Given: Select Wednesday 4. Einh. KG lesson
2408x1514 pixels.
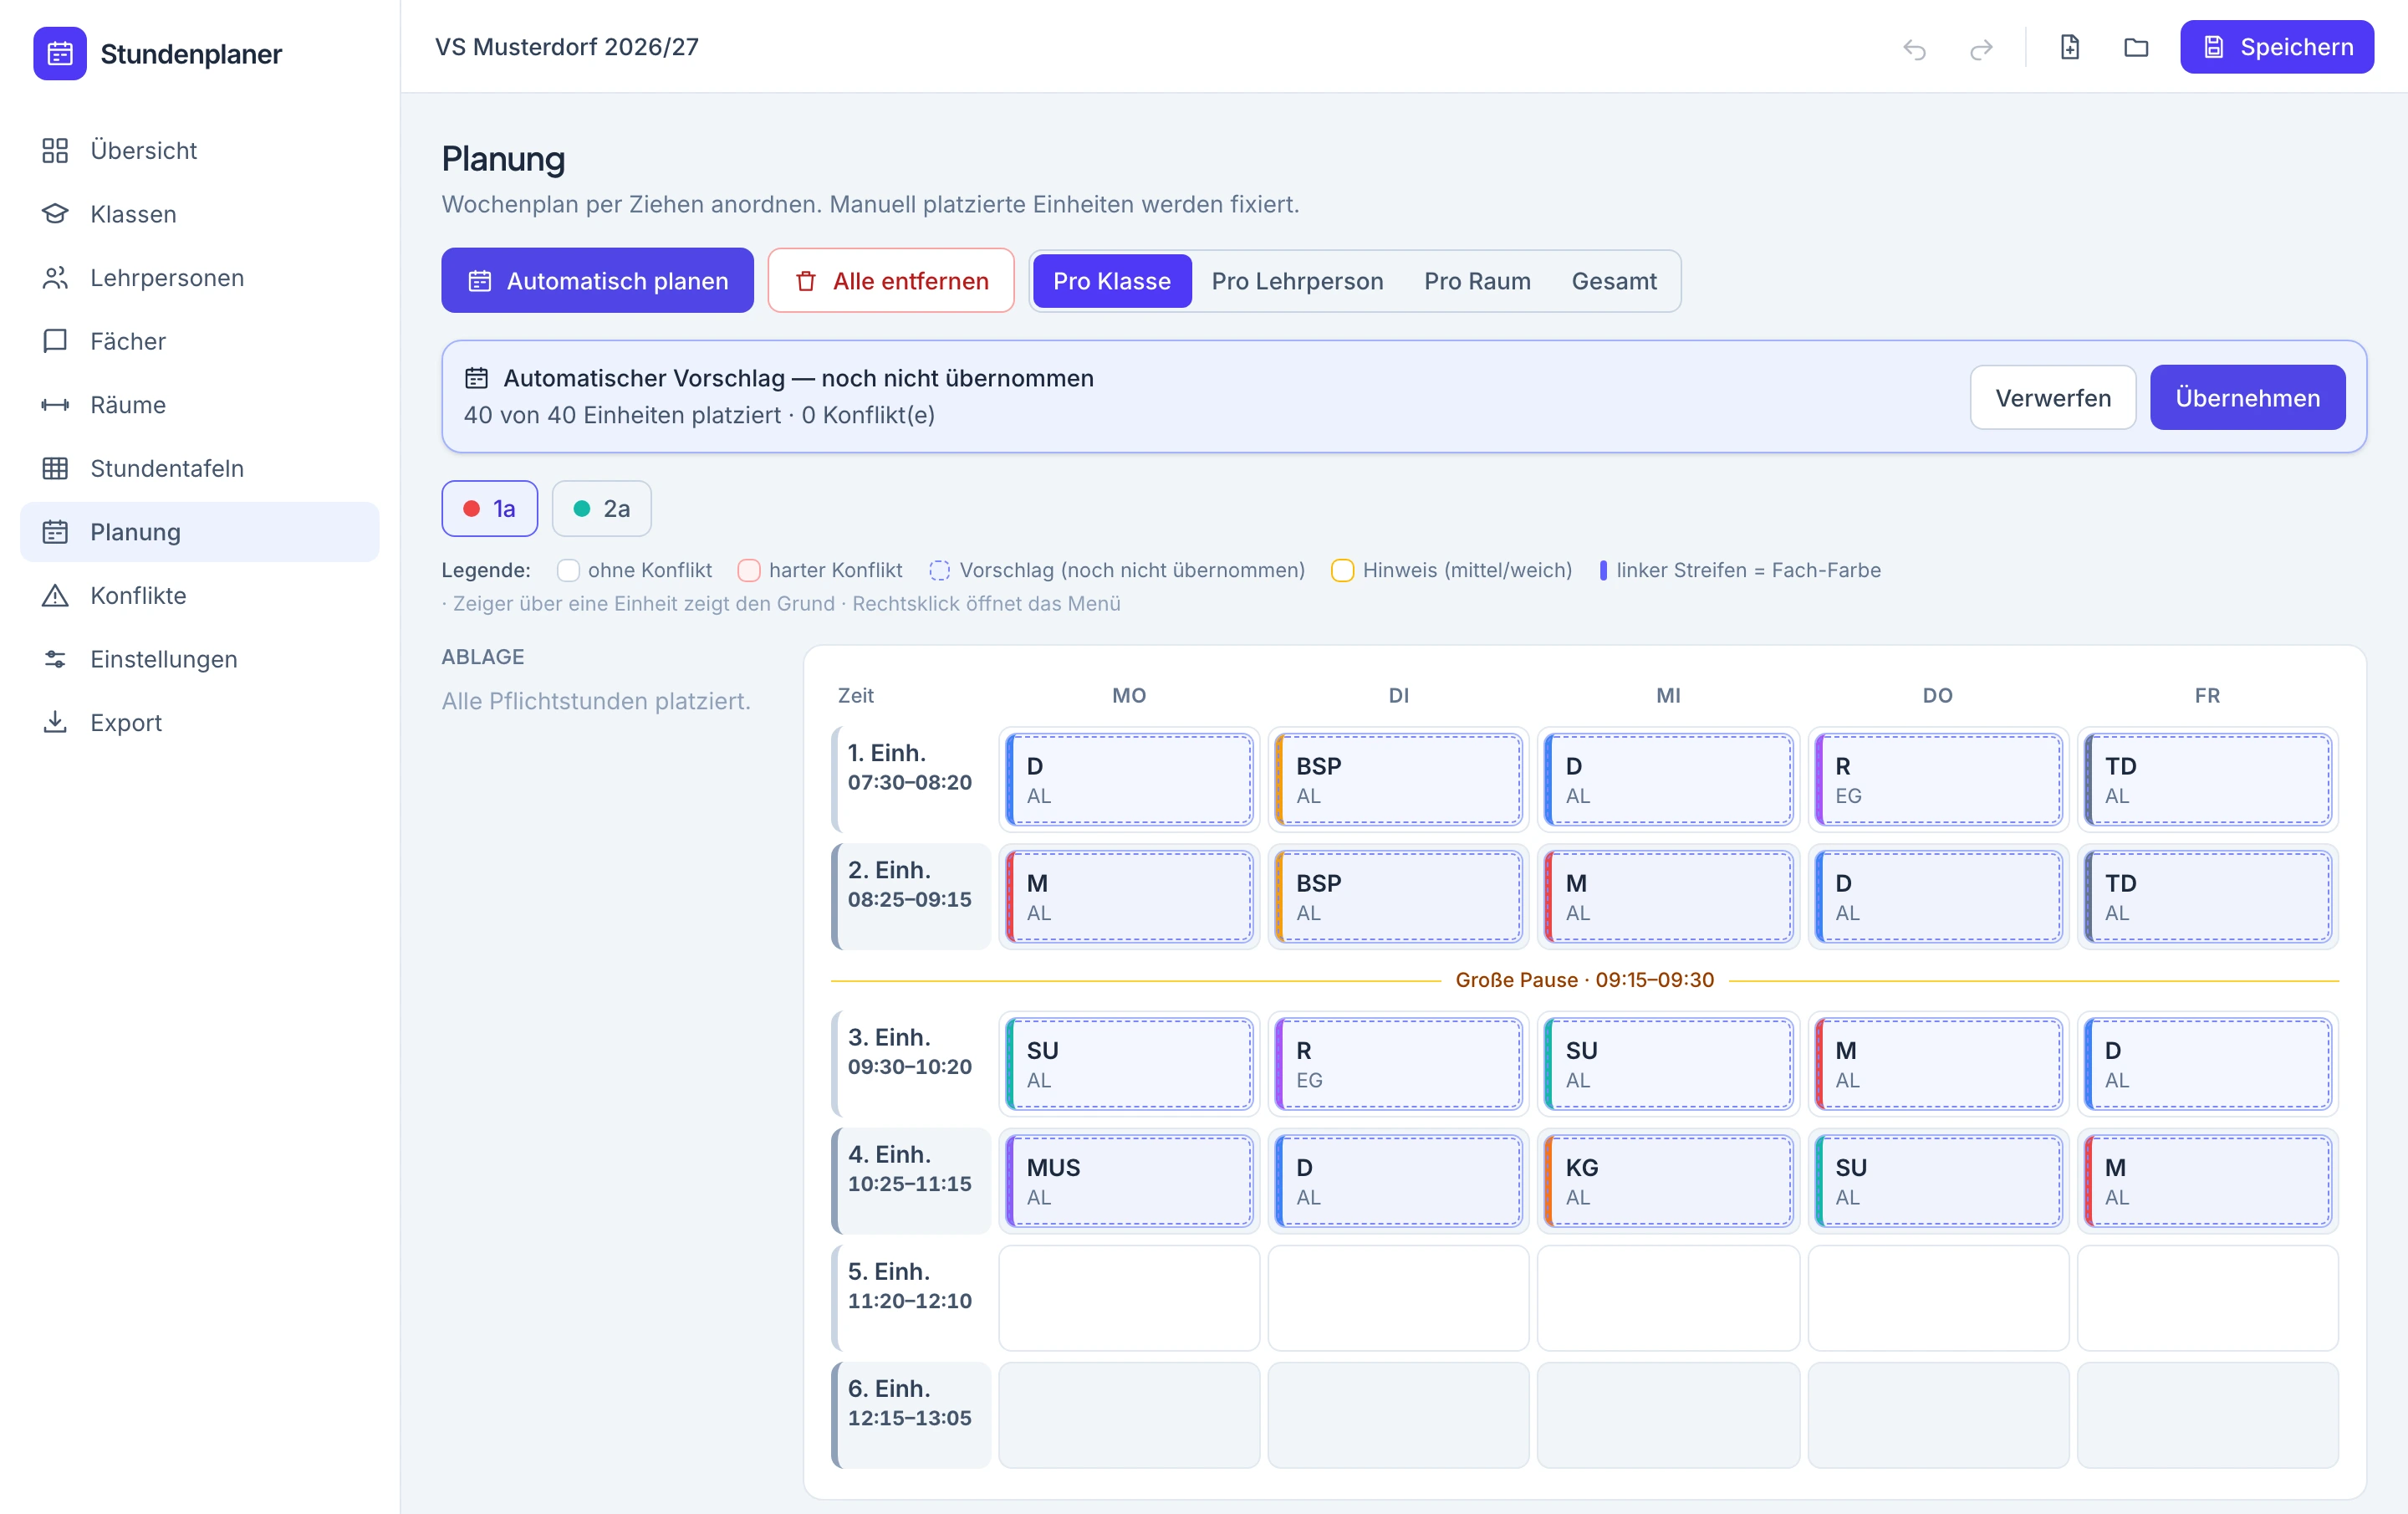Looking at the screenshot, I should tap(1668, 1181).
